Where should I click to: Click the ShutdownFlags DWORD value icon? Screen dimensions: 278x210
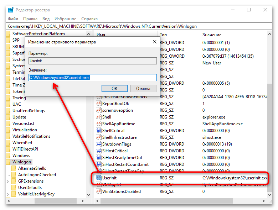point(99,144)
